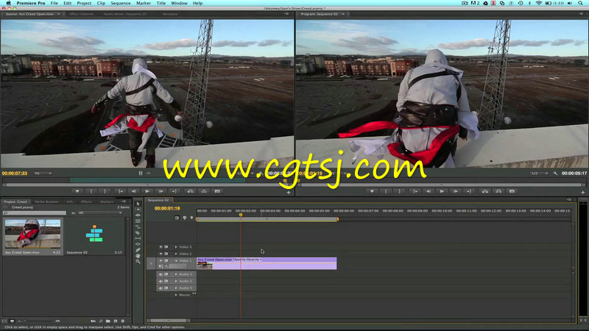Mute Audio 1 track speaker toggle
This screenshot has height=331, width=589.
(161, 274)
